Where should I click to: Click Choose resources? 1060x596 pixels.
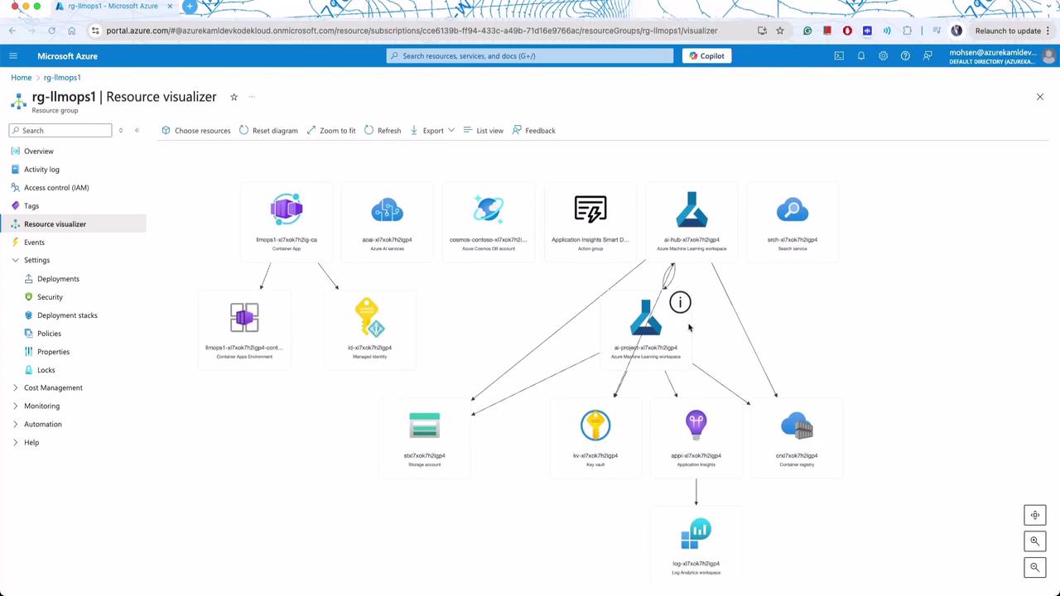point(196,131)
